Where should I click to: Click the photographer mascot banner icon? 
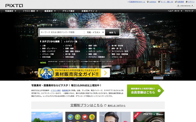click(47, 73)
